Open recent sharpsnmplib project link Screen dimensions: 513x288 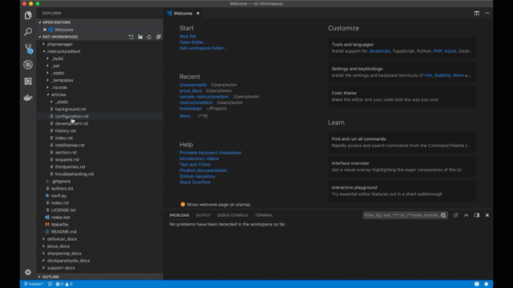click(x=193, y=85)
